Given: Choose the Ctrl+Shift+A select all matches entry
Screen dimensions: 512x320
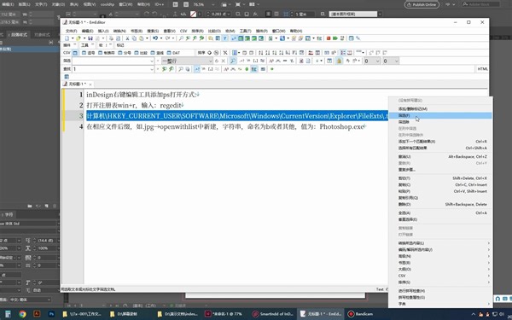Looking at the screenshot, I should pos(440,148).
